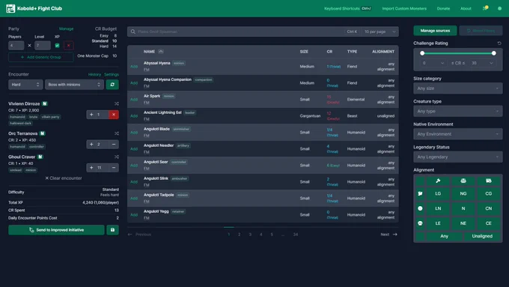Click Manage sources button
The width and height of the screenshot is (509, 287).
[x=435, y=31]
